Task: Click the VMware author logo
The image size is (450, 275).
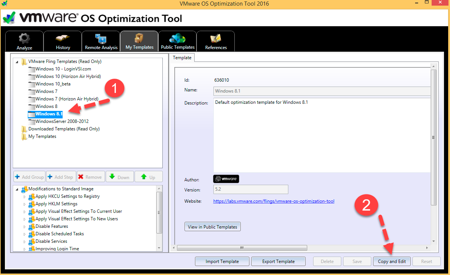Action: 226,179
